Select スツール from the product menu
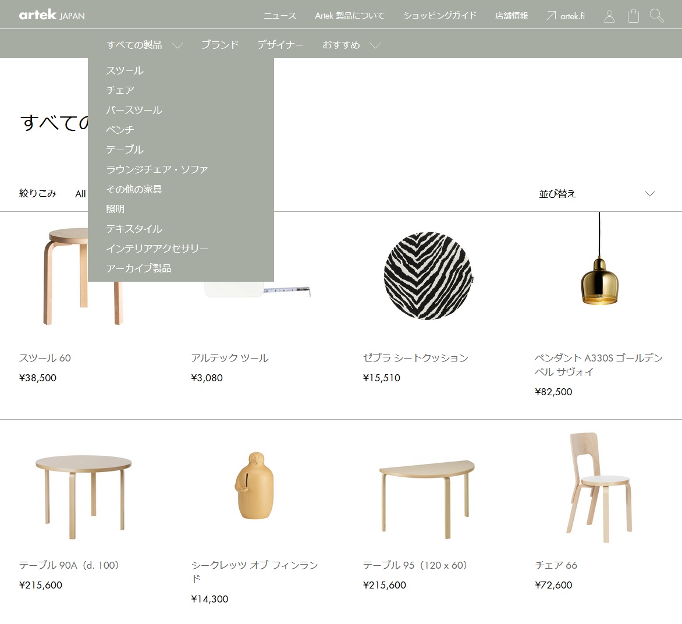The height and width of the screenshot is (624, 682). click(125, 70)
